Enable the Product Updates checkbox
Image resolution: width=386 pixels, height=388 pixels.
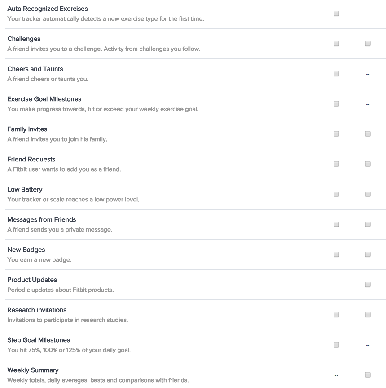point(368,285)
